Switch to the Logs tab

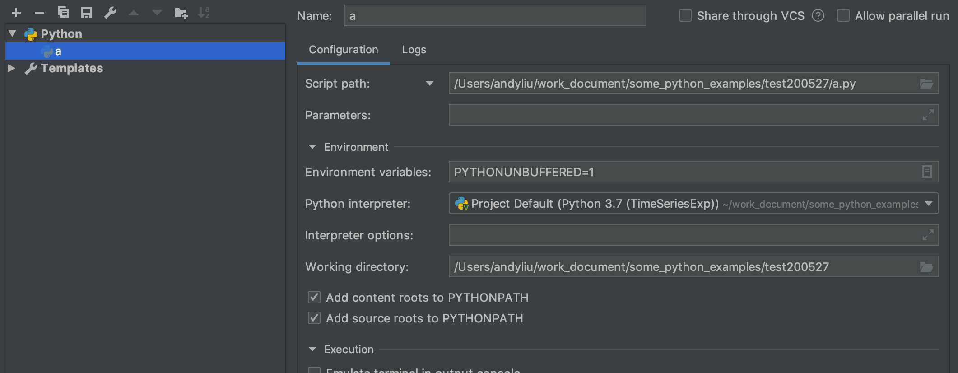(x=414, y=50)
